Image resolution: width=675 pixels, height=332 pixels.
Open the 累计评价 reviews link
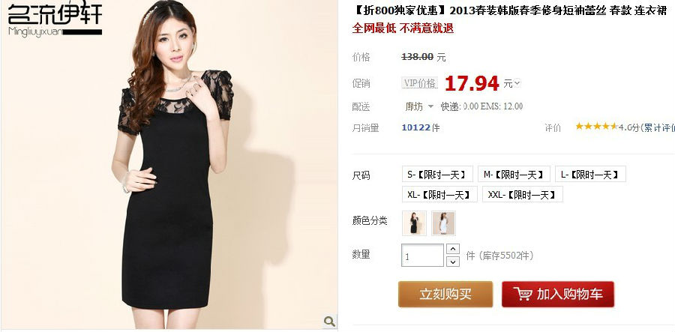point(658,127)
